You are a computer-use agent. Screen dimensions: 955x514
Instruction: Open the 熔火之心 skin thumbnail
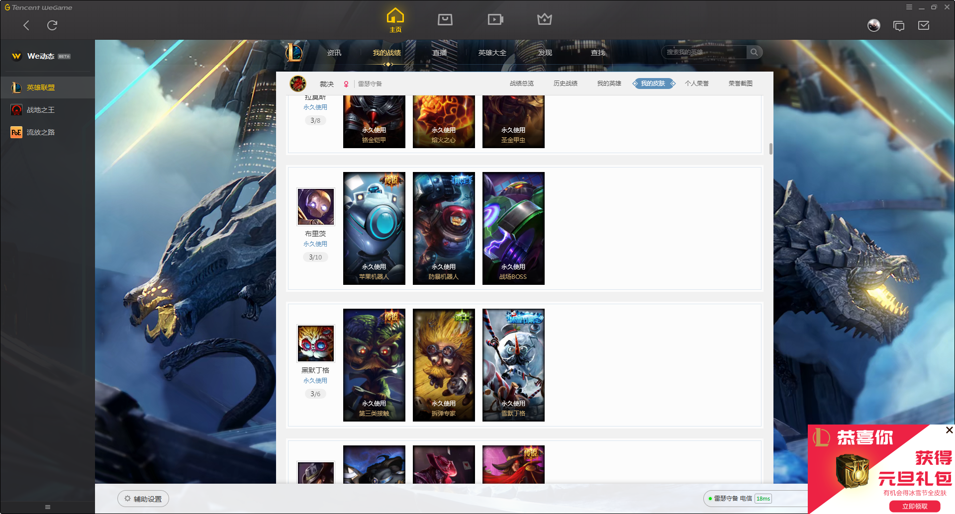point(444,122)
